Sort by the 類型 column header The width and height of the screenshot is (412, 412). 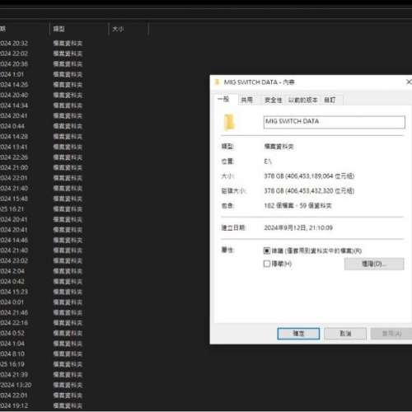tap(78, 29)
